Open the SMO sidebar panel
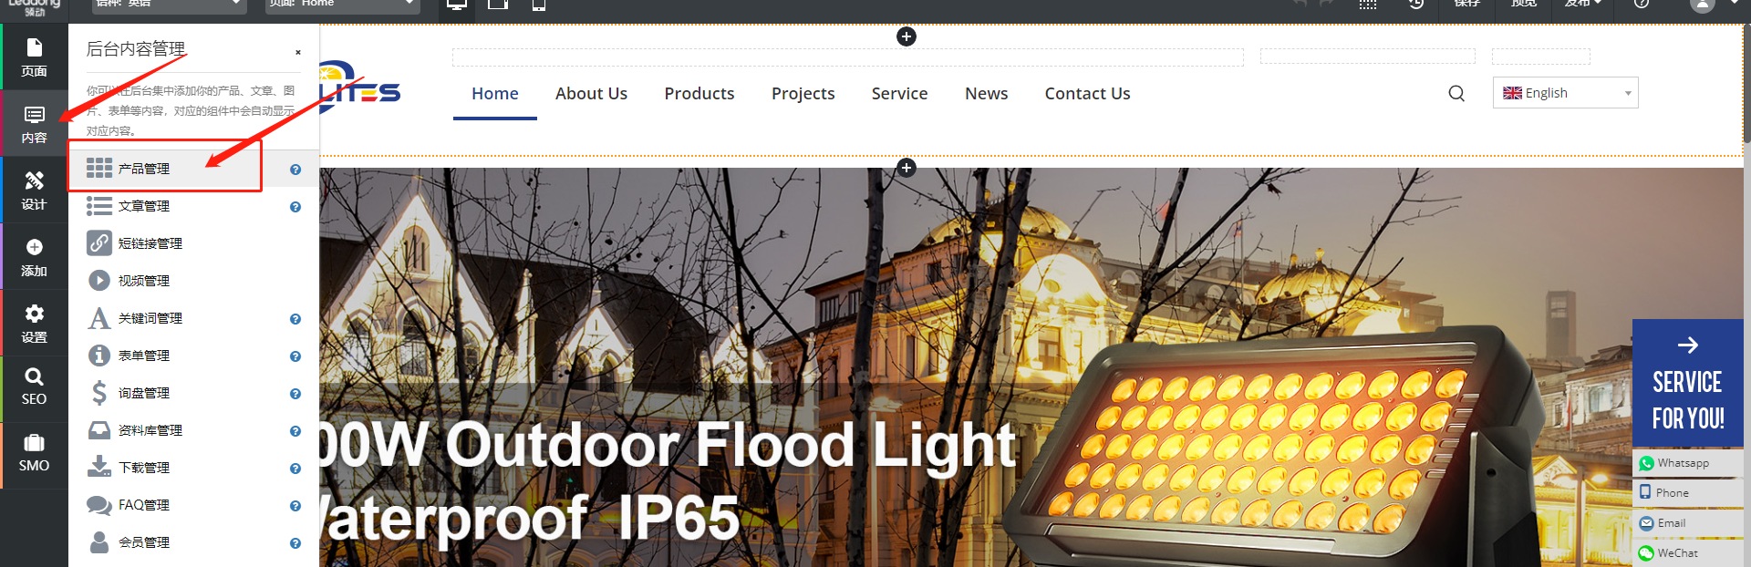 pyautogui.click(x=34, y=453)
